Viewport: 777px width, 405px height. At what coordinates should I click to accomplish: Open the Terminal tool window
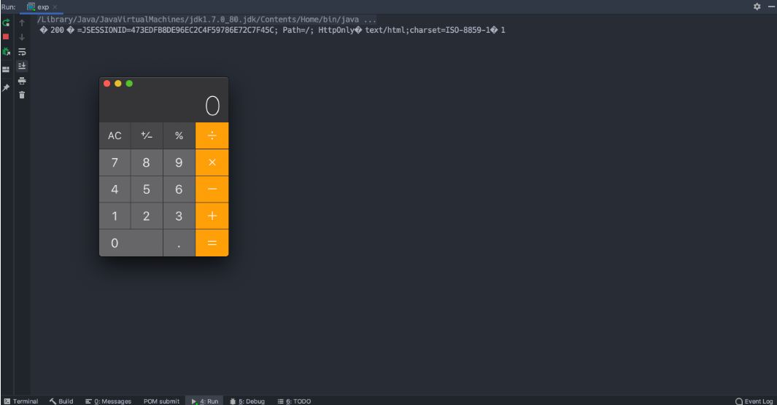(20, 401)
